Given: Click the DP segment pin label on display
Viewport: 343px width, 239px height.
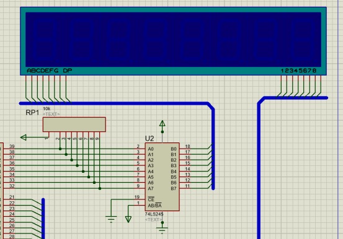Looking at the screenshot, I should pyautogui.click(x=68, y=71).
